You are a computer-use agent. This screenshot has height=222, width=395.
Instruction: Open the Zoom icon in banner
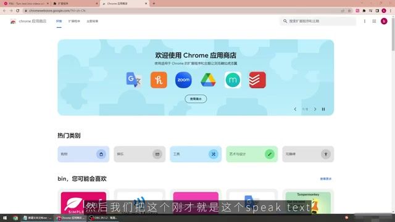pos(183,80)
